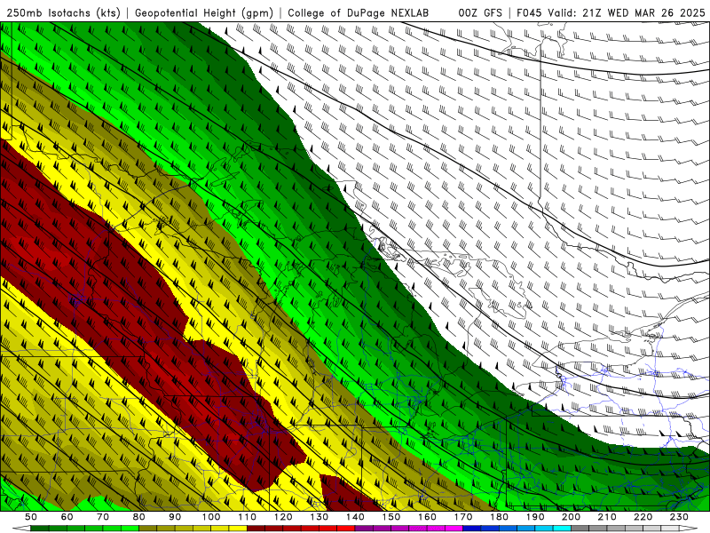Click the '120' color bar label
Screen dimensions: 710x533
coord(283,517)
